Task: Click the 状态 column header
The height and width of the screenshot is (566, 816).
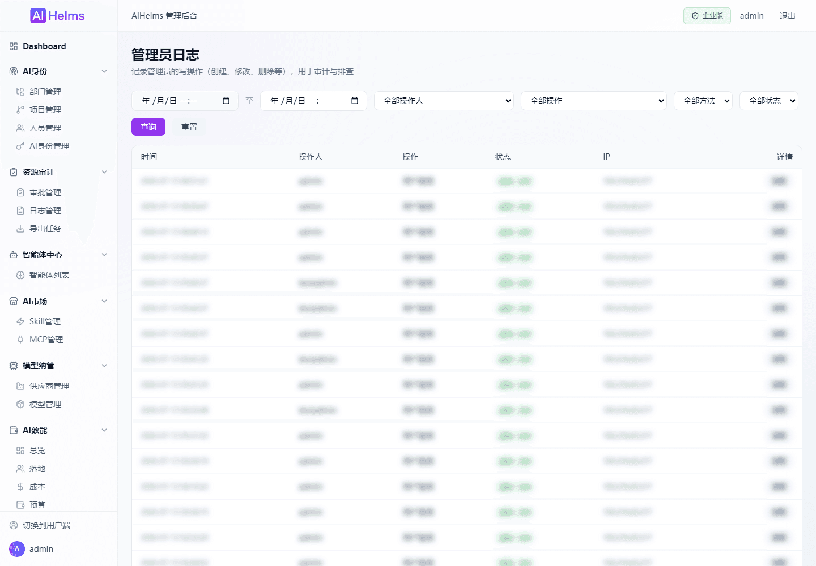Action: tap(503, 157)
